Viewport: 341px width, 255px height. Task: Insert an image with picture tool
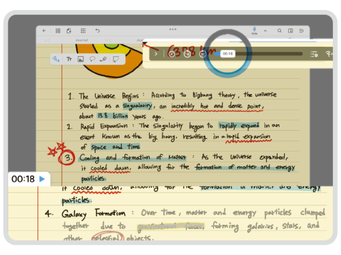pos(80,59)
